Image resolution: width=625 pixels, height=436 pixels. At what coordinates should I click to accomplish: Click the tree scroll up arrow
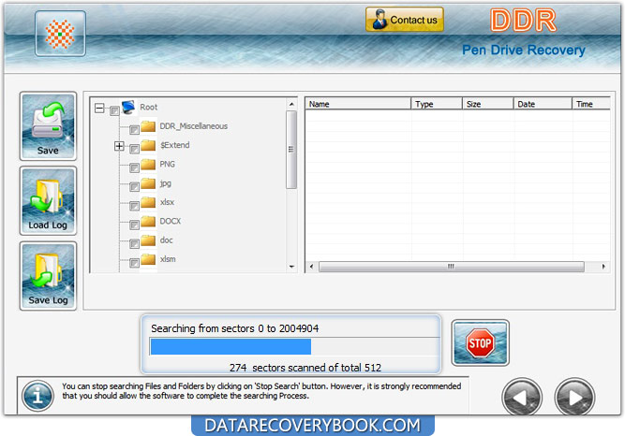(x=291, y=104)
